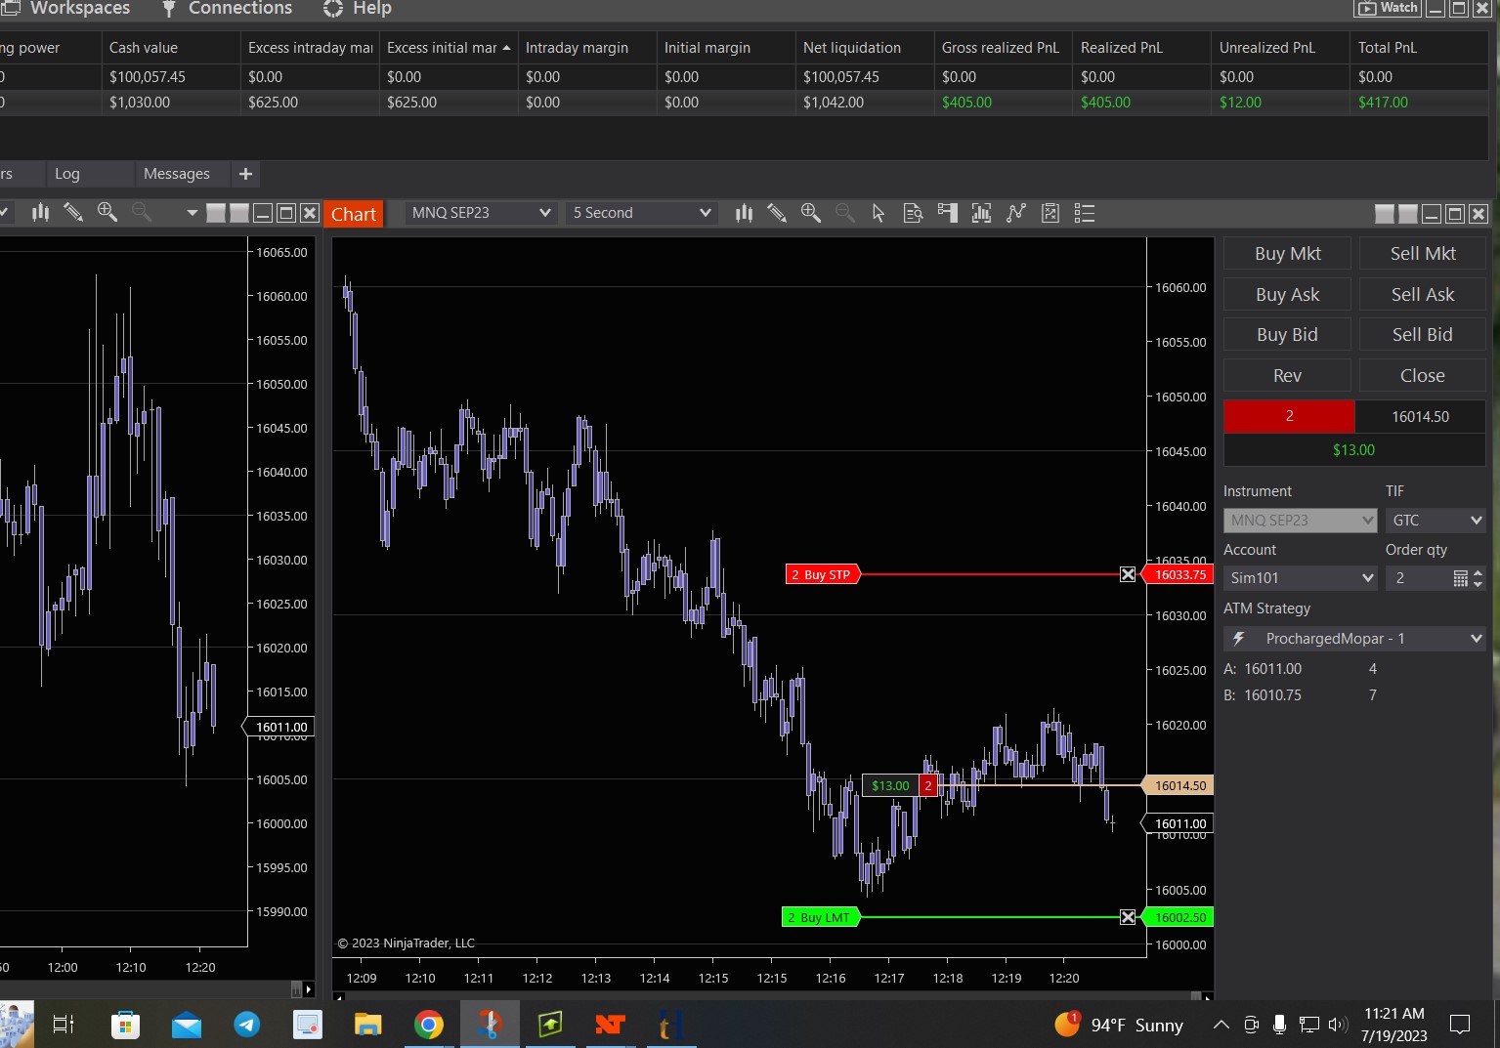The image size is (1500, 1048).
Task: Switch to the Messages tab
Action: (176, 174)
